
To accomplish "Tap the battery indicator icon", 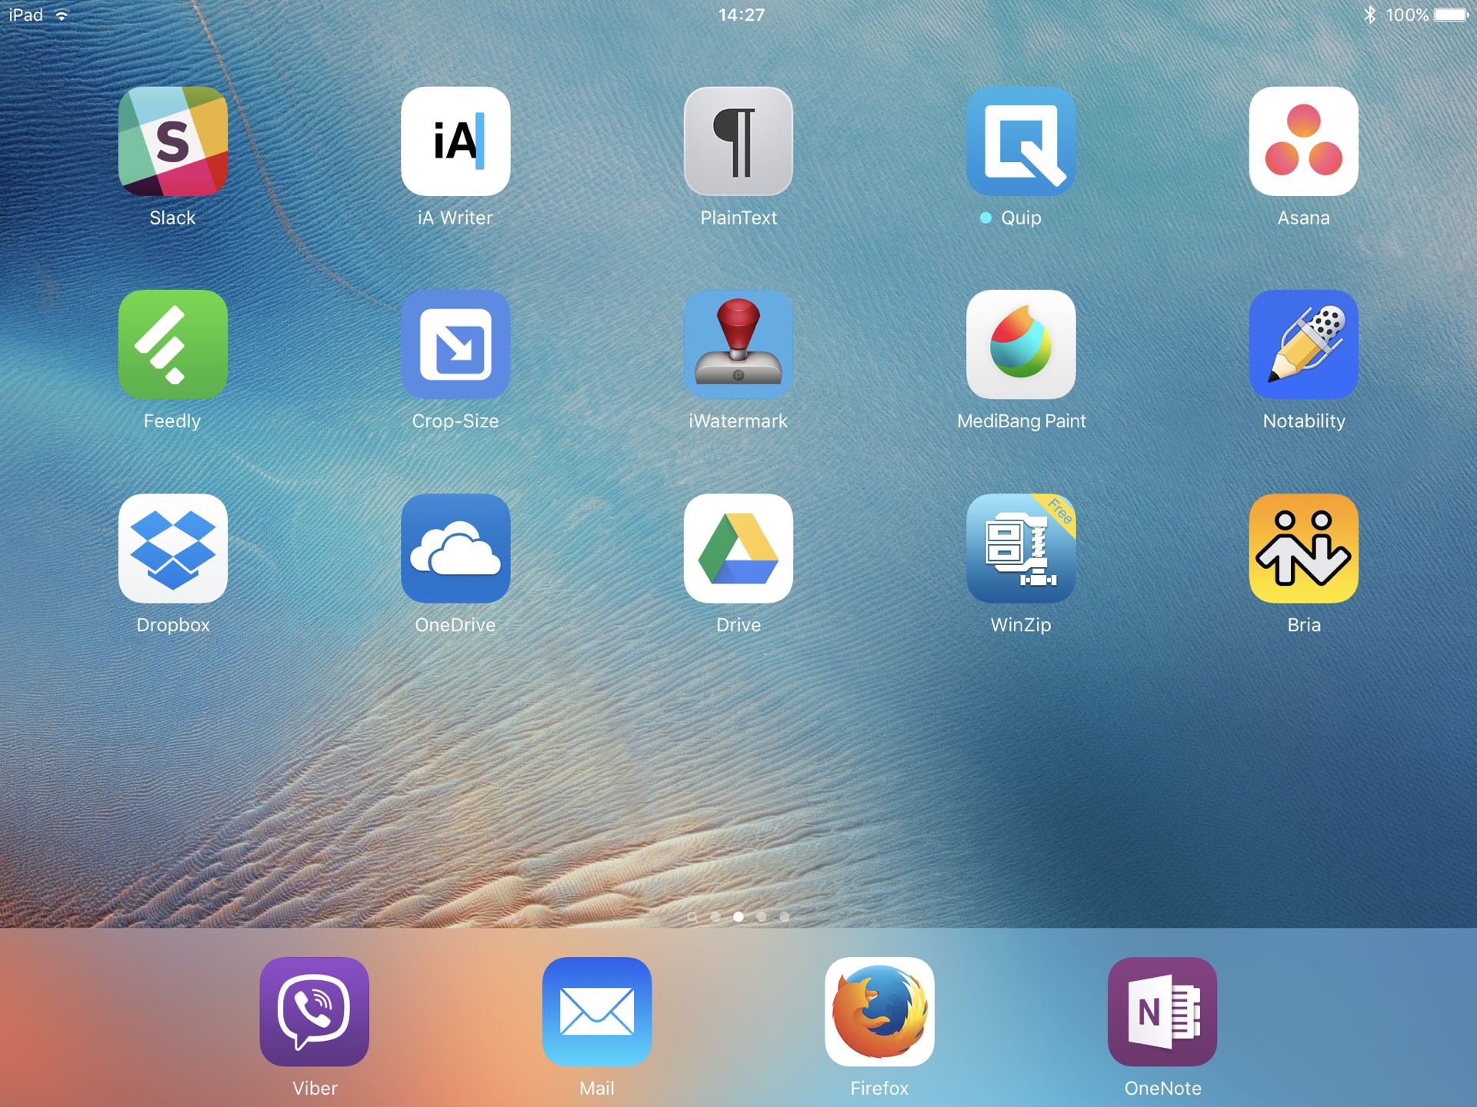I will (x=1451, y=15).
